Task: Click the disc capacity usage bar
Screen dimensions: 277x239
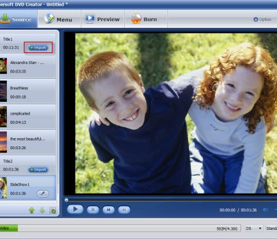Action: click(120, 228)
